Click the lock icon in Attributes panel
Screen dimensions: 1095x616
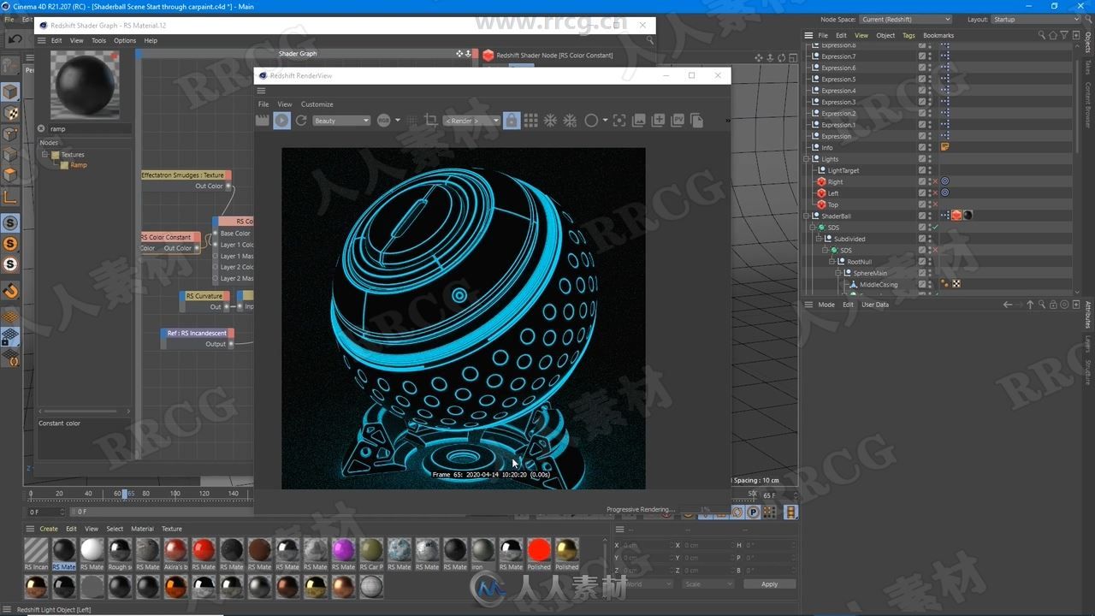click(1053, 305)
